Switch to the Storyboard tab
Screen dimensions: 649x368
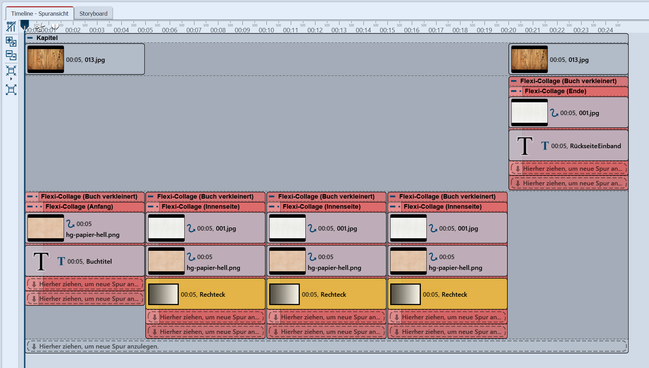pyautogui.click(x=93, y=14)
